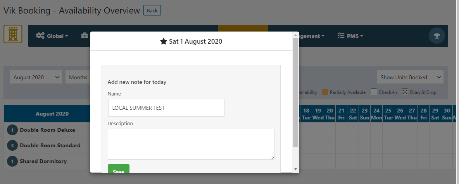Screen dimensions: 459x184
Task: Click the briefcase icon in navbar
Action: click(84, 36)
